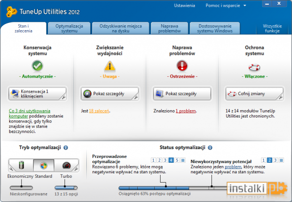The height and width of the screenshot is (202, 292).
Task: Click info icon next to Tryb optymalizacji
Action: (66, 148)
